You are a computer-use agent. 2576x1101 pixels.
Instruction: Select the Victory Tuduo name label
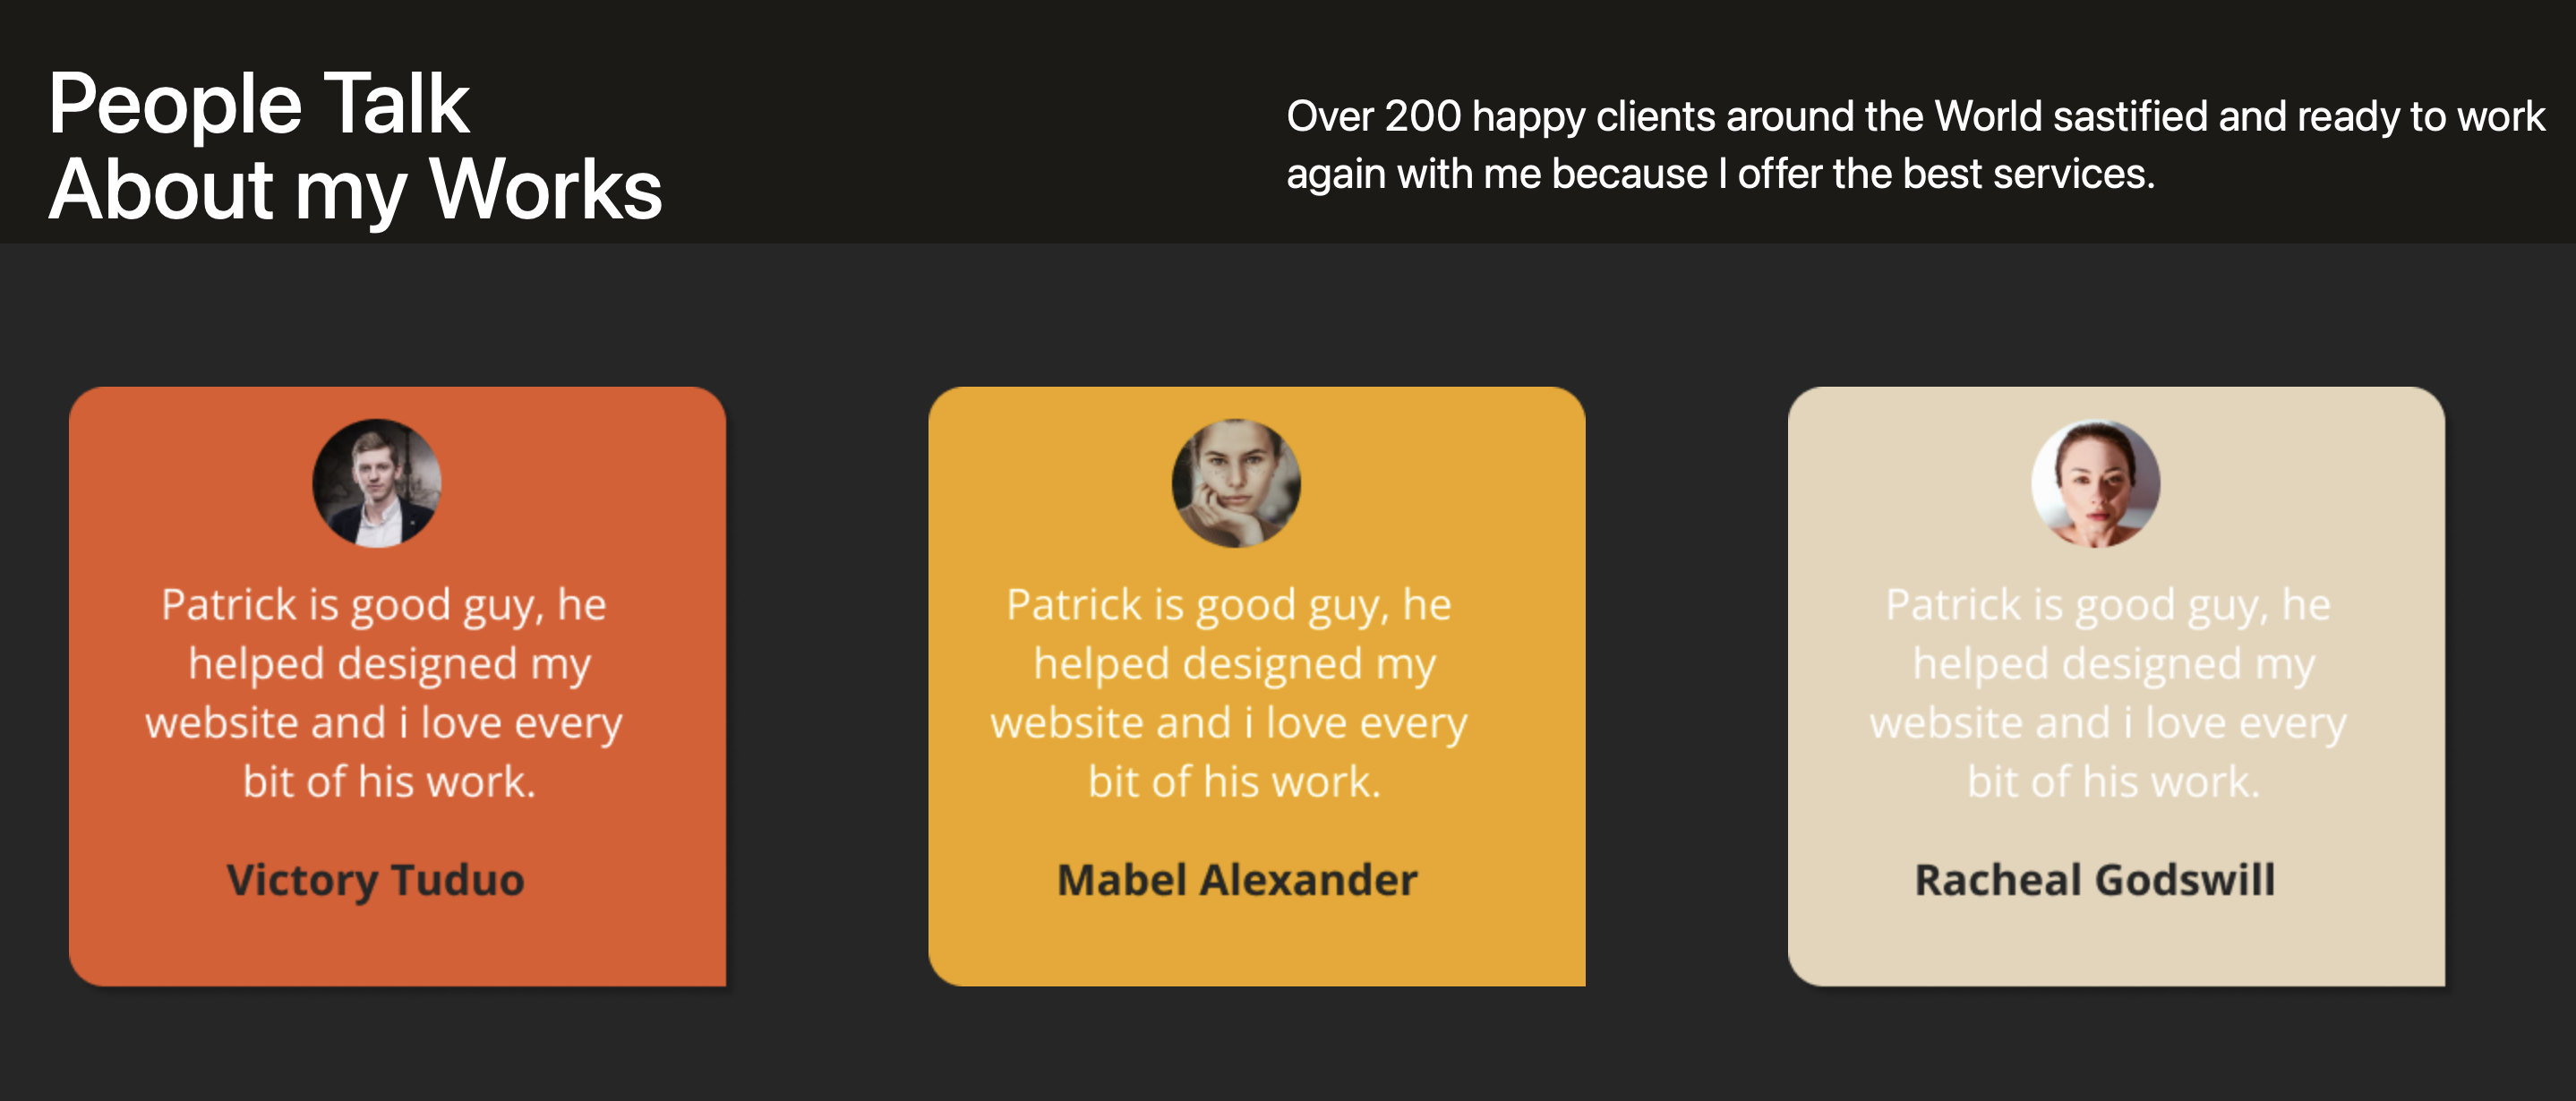tap(376, 880)
